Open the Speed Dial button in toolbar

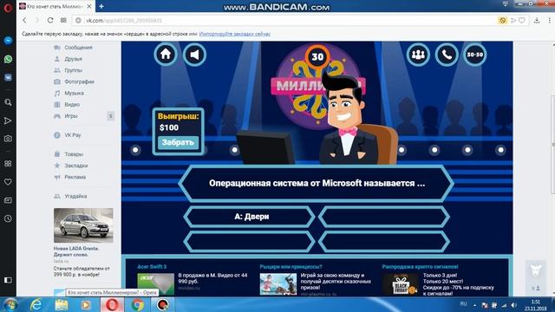(x=63, y=21)
